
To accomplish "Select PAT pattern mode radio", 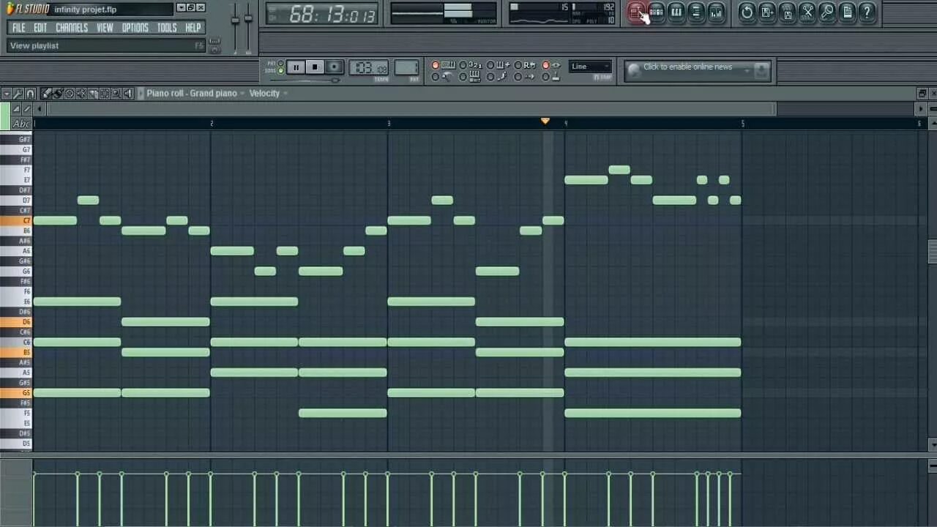I will click(x=281, y=64).
